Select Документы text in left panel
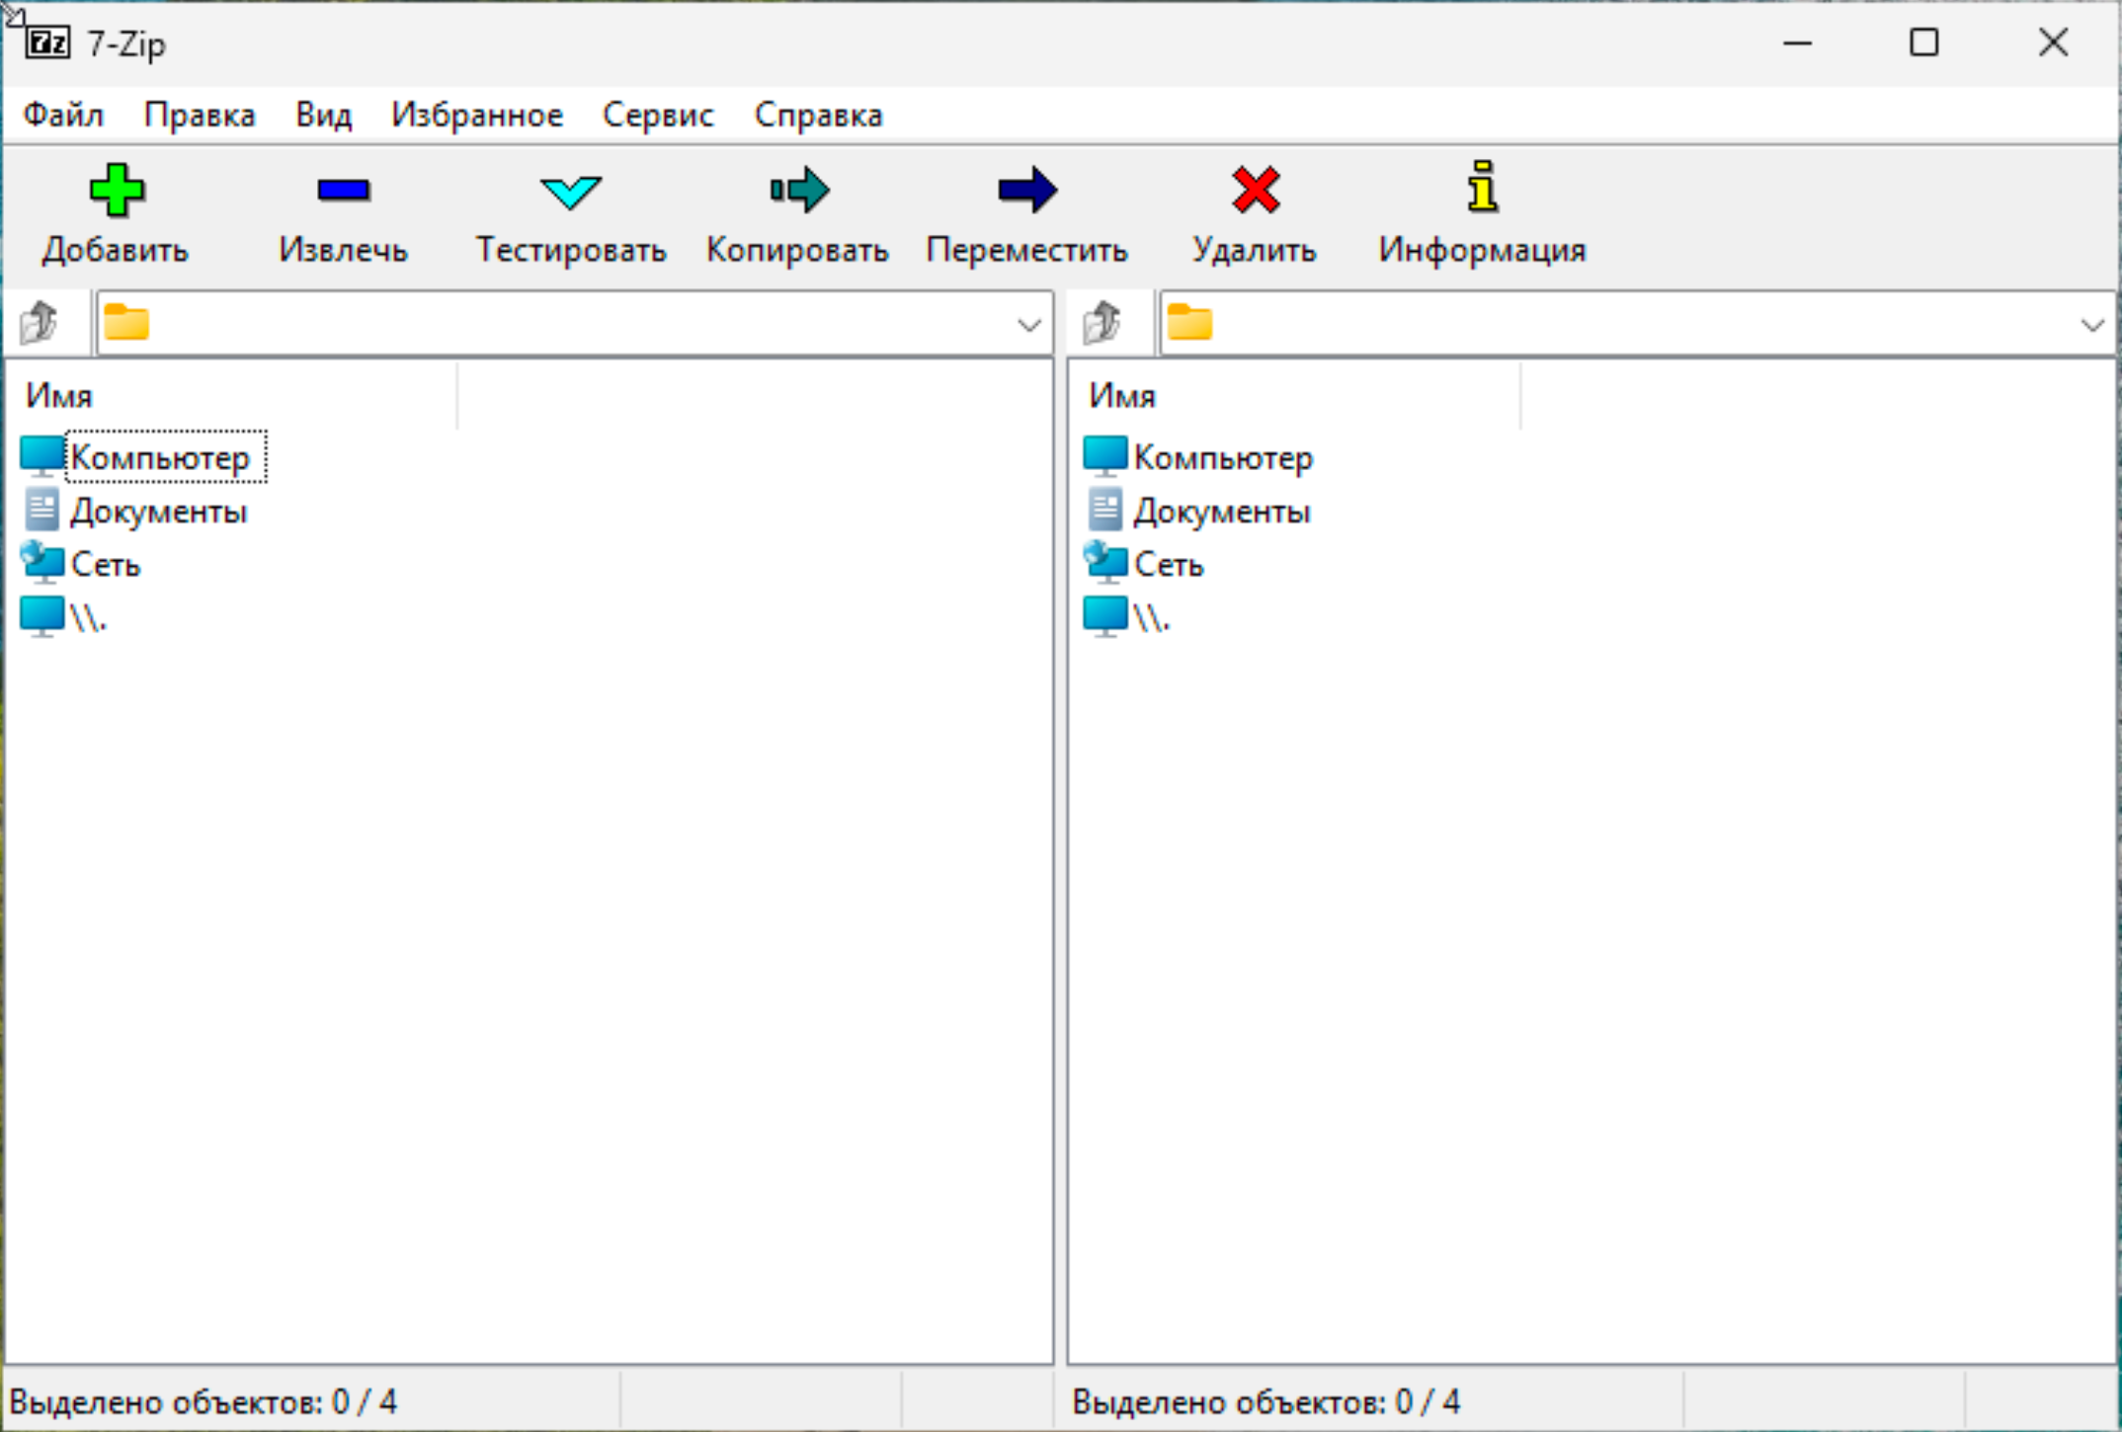The height and width of the screenshot is (1432, 2122). tap(158, 511)
